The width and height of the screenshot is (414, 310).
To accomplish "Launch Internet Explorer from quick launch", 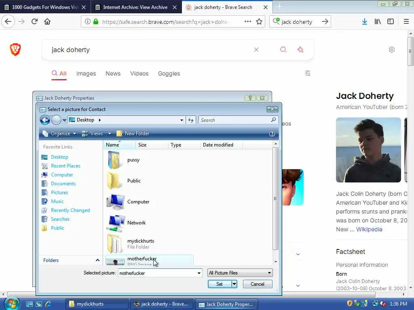I will pos(48,304).
